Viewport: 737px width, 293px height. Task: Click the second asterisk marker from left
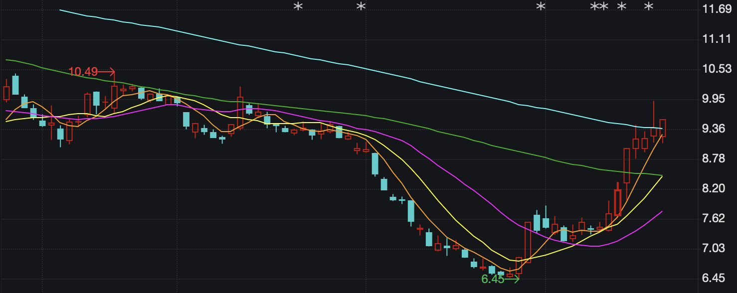click(x=361, y=7)
